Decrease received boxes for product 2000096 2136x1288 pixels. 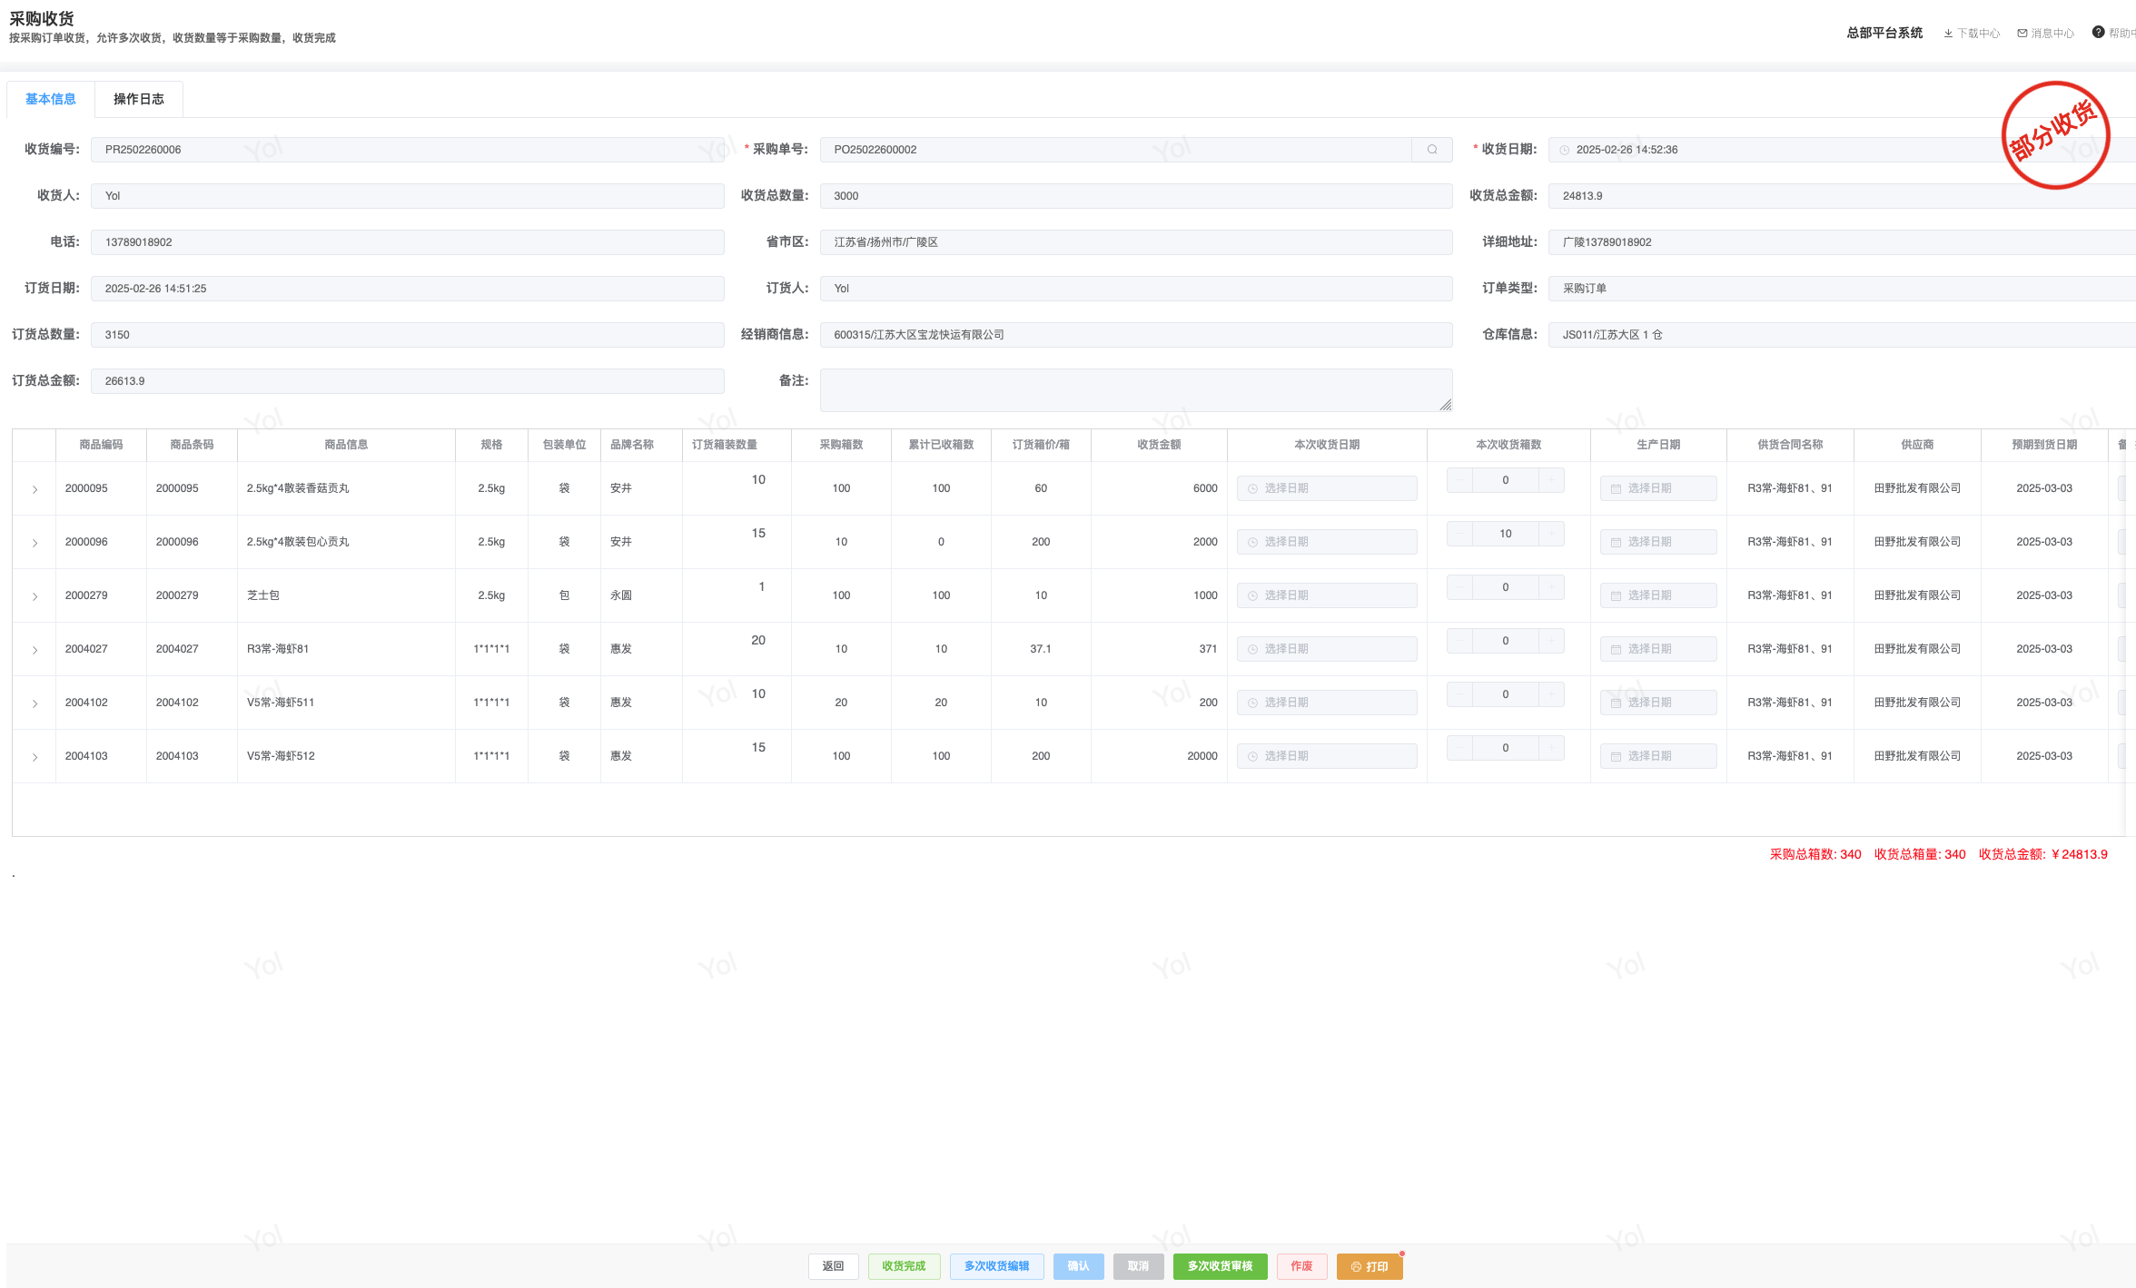point(1459,534)
